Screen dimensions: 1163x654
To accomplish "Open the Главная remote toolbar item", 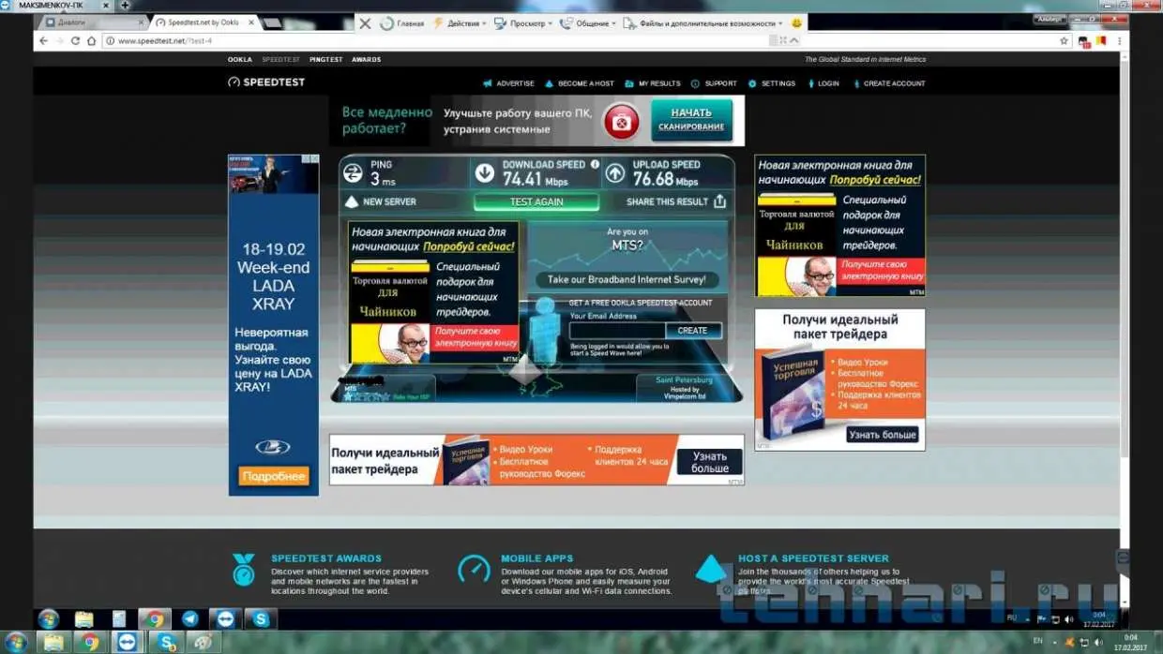I will coord(403,23).
